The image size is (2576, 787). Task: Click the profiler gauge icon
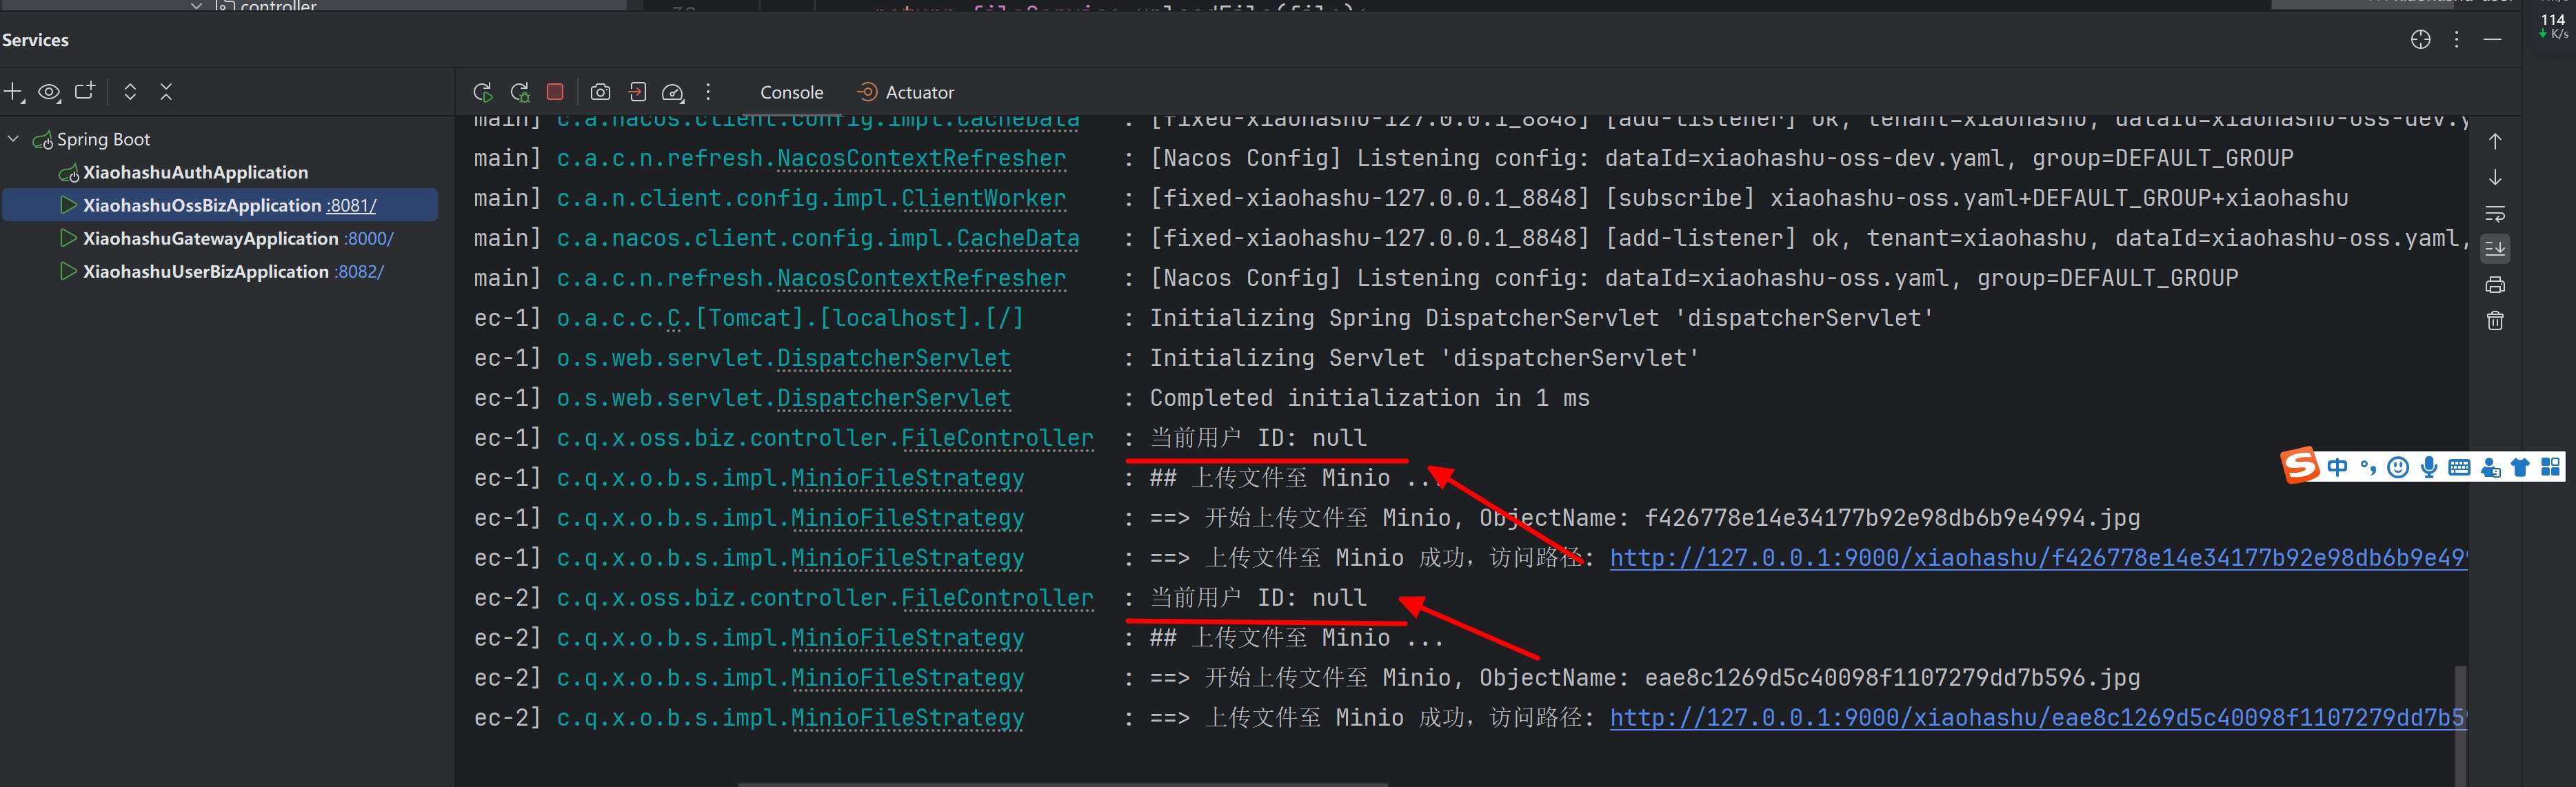point(673,92)
